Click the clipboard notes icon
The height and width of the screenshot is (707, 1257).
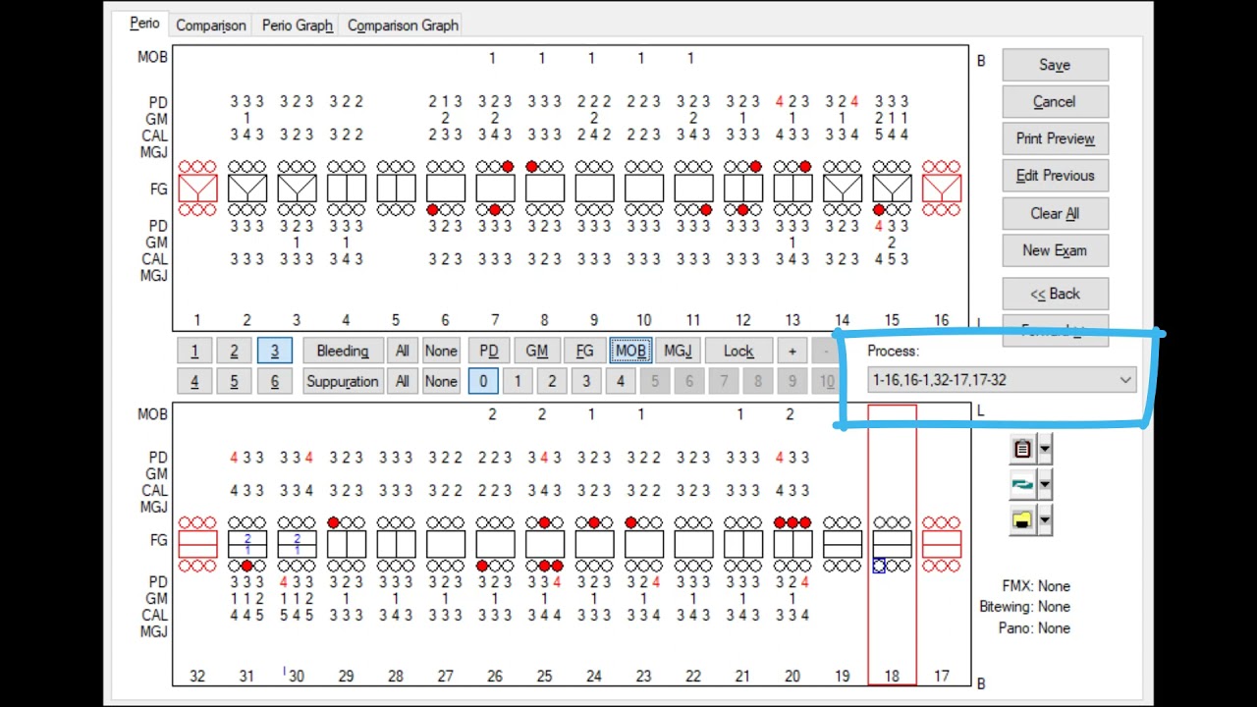(x=1022, y=450)
